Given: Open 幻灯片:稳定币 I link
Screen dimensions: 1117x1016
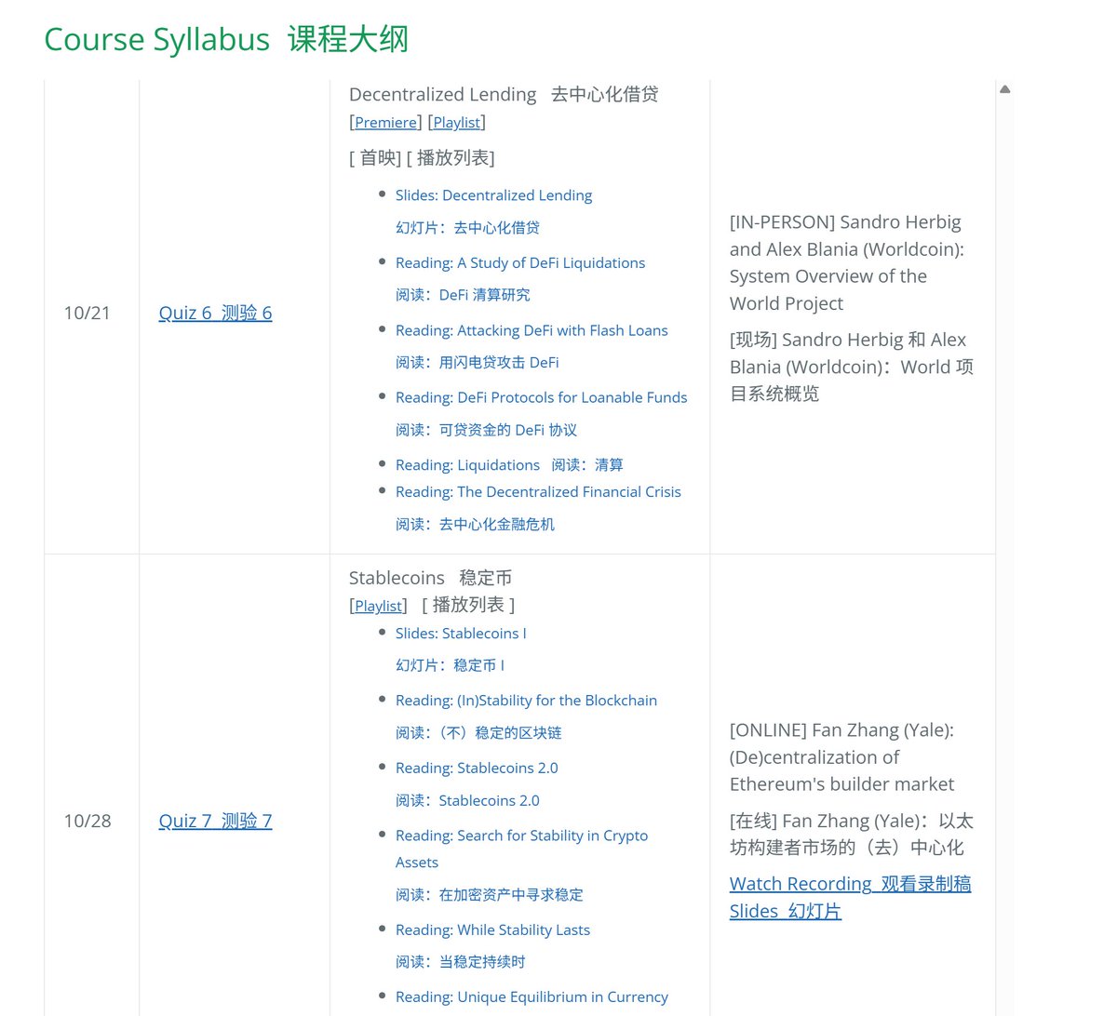Looking at the screenshot, I should [450, 666].
